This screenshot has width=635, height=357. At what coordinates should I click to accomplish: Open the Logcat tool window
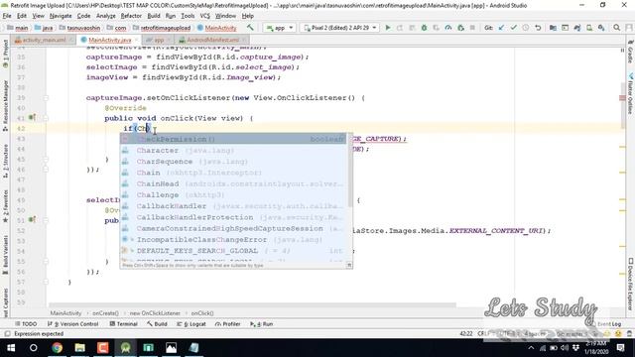coord(191,324)
